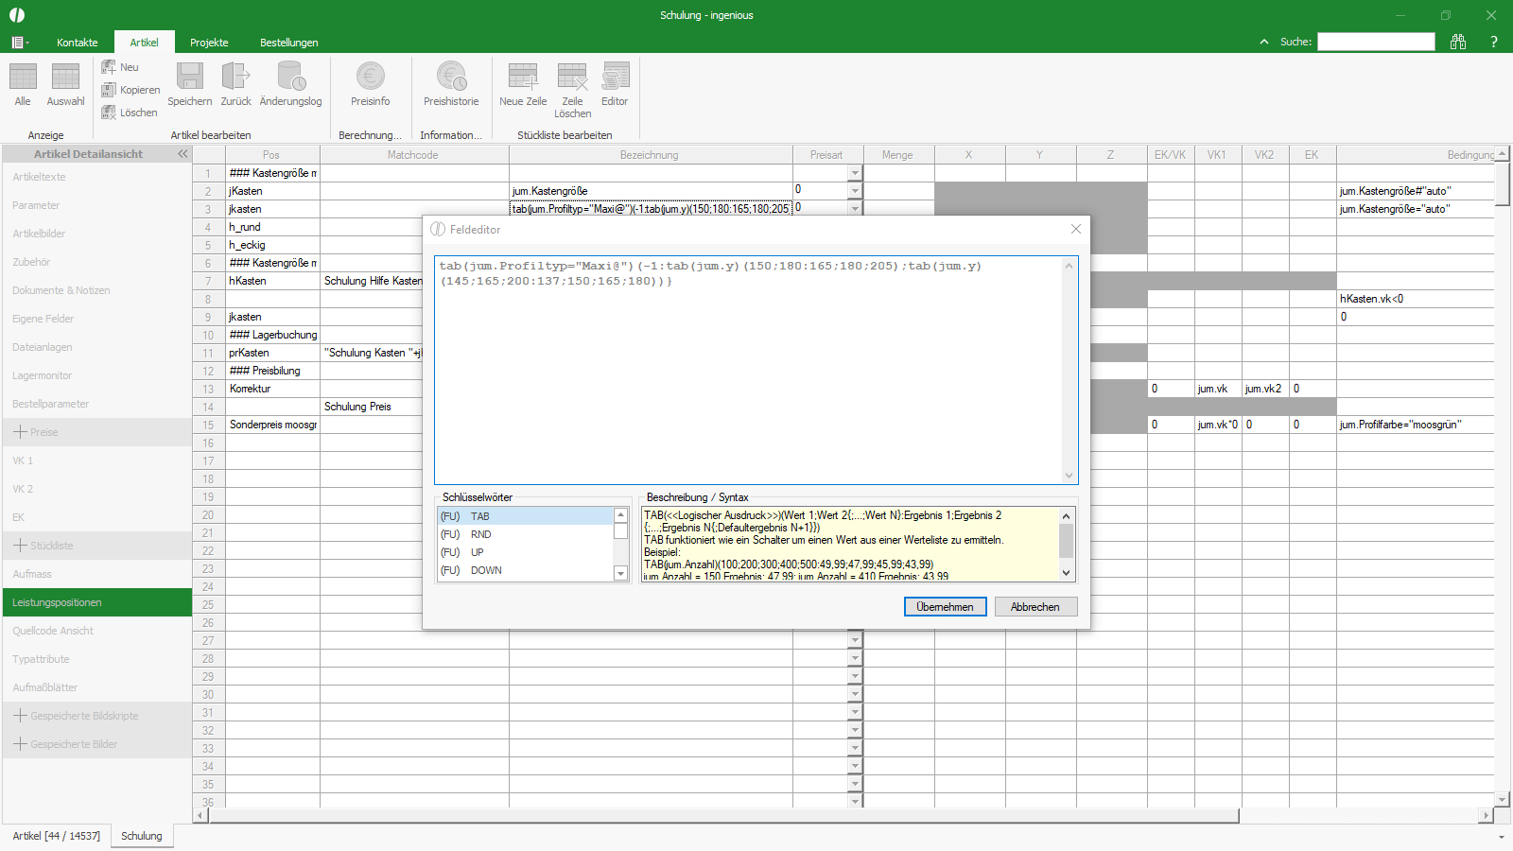Click the Alle display icon
The image size is (1513, 851).
point(23,78)
